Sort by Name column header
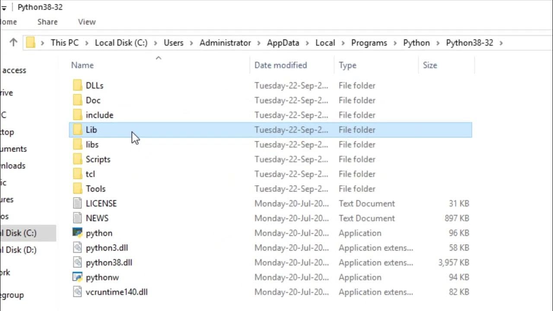This screenshot has width=553, height=311. click(x=82, y=65)
